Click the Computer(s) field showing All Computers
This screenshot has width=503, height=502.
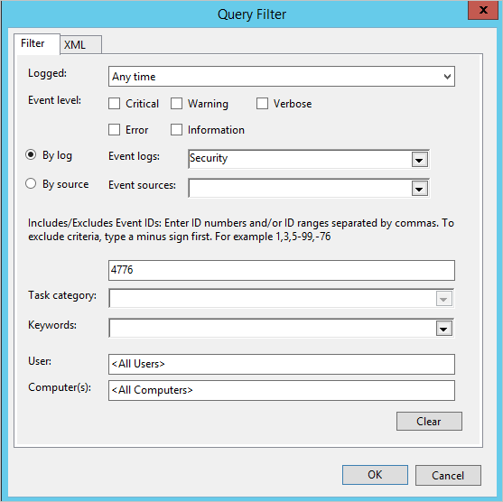282,390
